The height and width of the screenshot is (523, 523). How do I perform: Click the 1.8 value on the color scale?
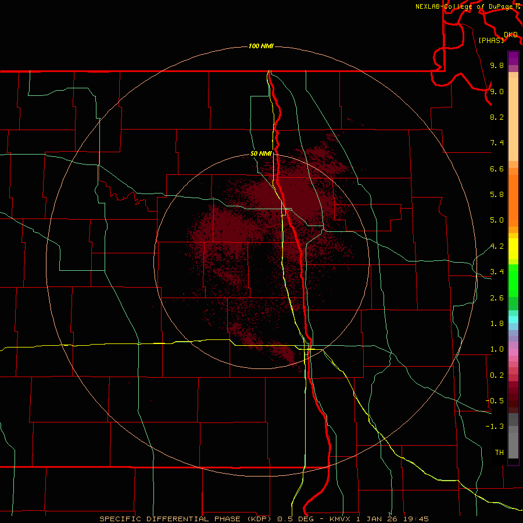(497, 324)
